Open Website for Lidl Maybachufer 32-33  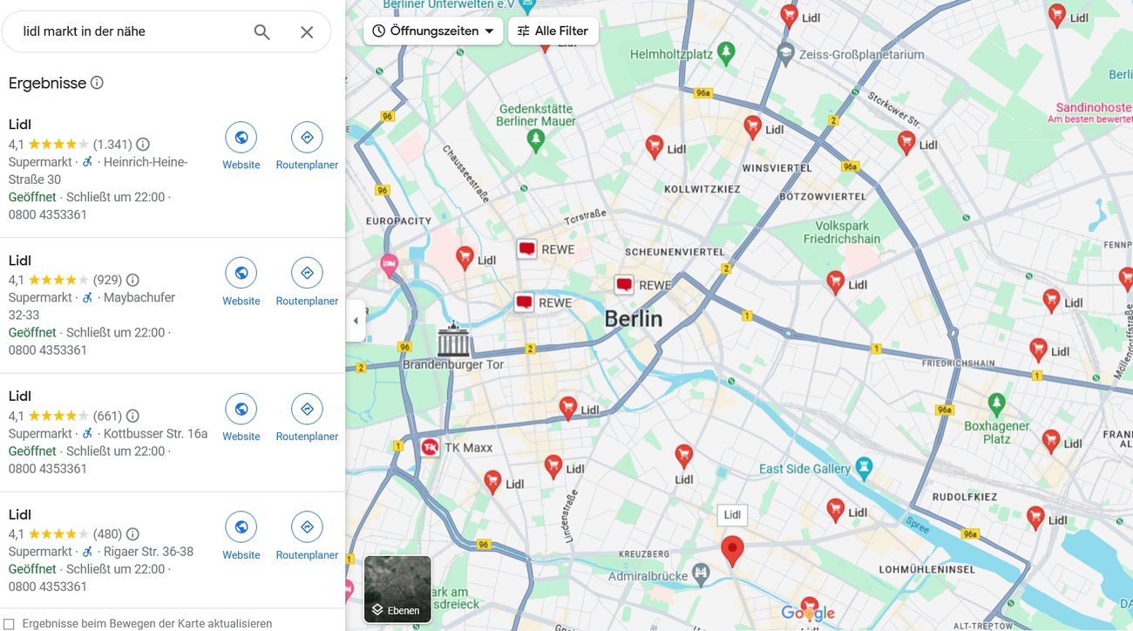tap(241, 282)
